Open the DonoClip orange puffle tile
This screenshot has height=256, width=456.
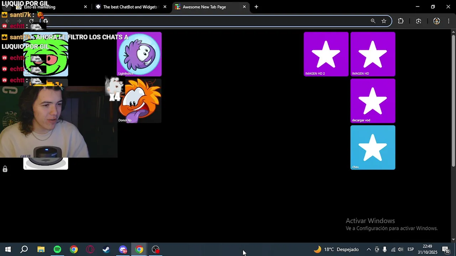[x=139, y=101]
